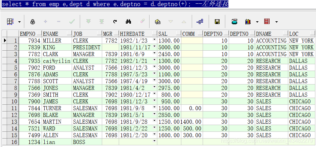Click the binoculars find icon
The height and width of the screenshot is (147, 316).
pos(128,22)
